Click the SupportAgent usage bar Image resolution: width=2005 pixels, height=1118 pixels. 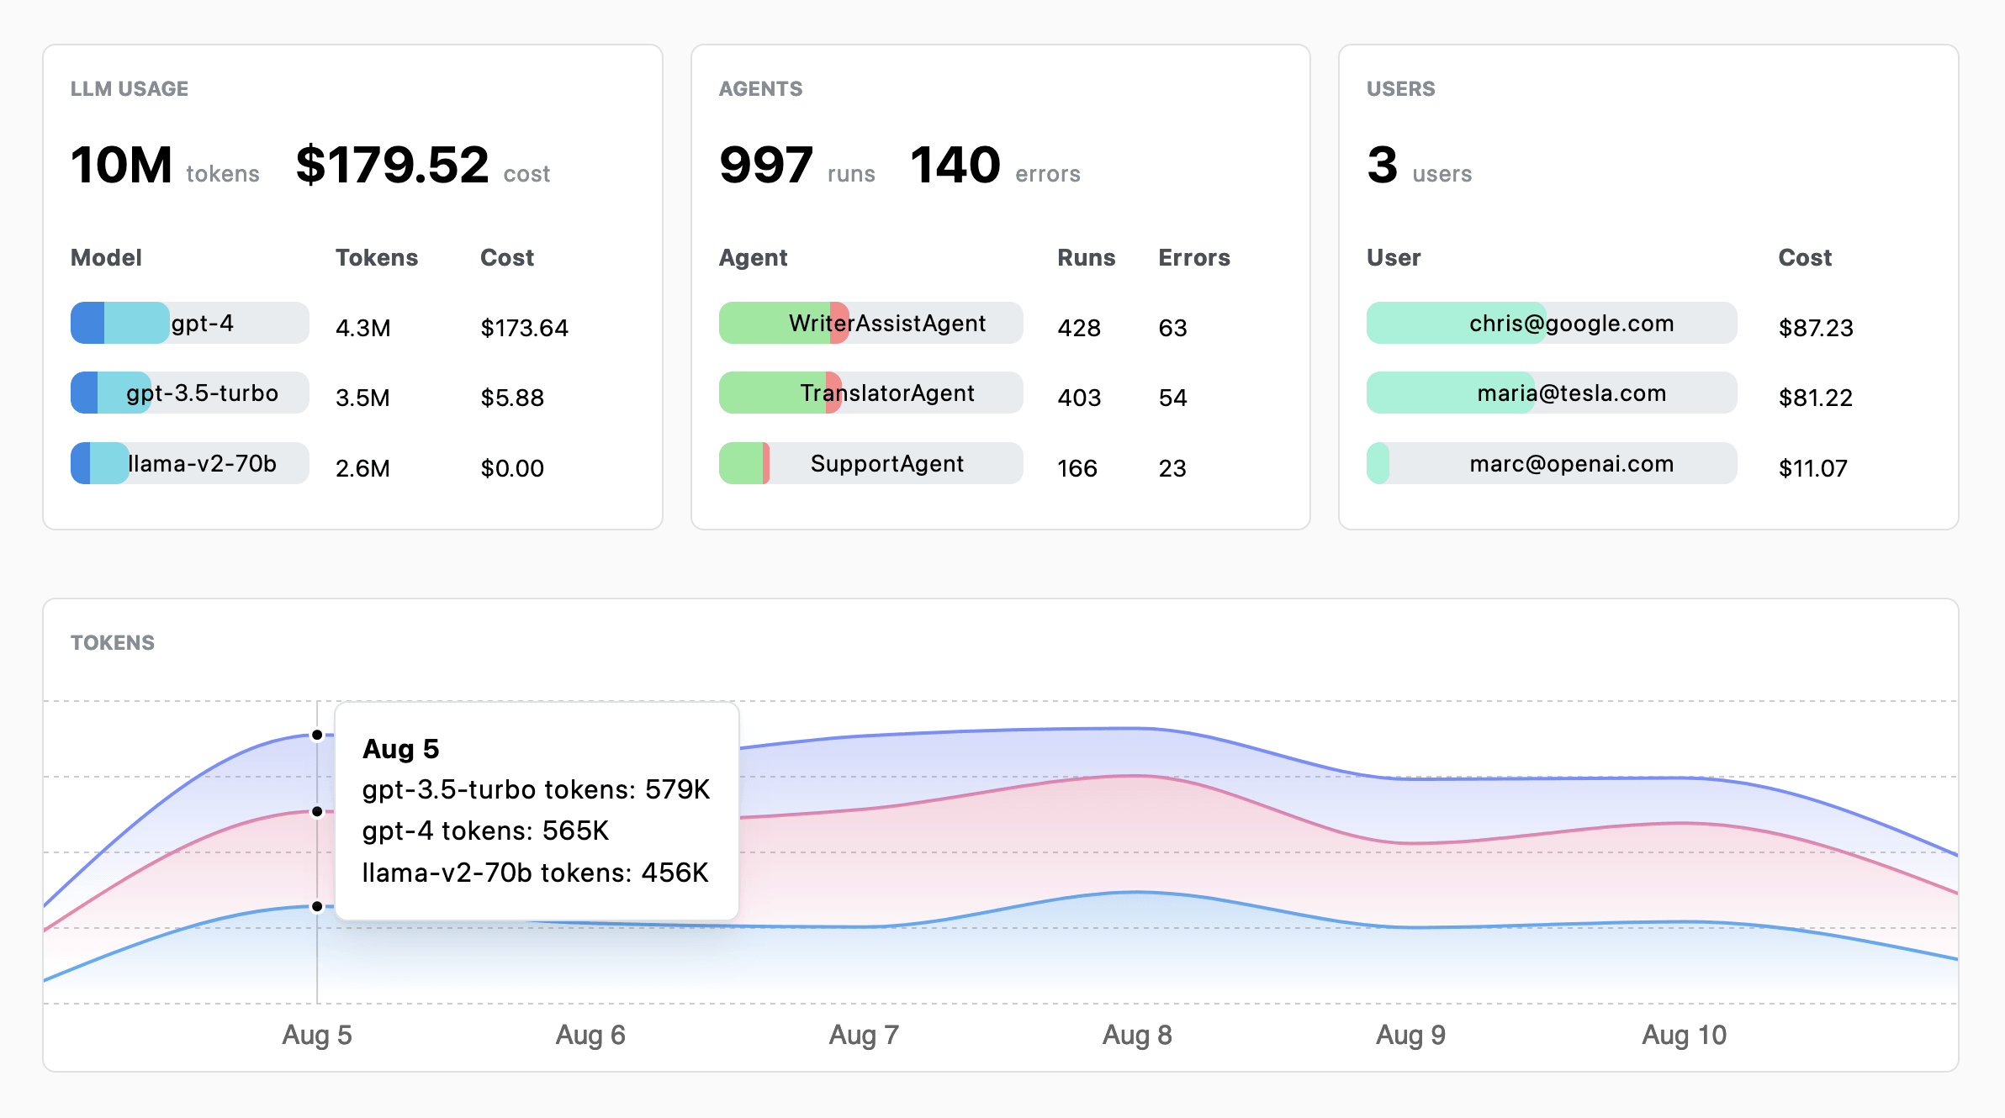[x=870, y=463]
